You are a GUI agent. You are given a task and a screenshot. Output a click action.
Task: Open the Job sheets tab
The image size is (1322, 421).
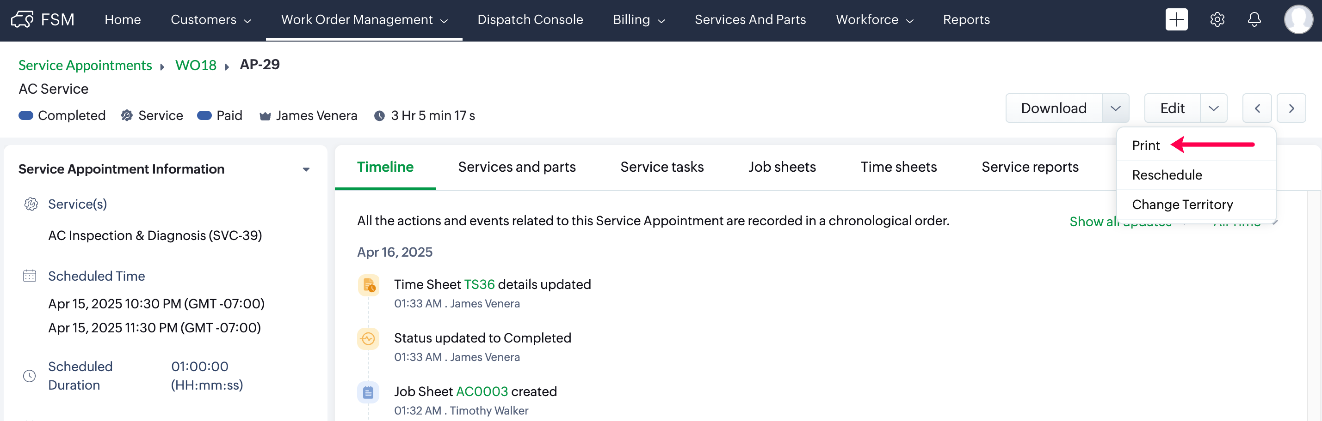point(782,167)
